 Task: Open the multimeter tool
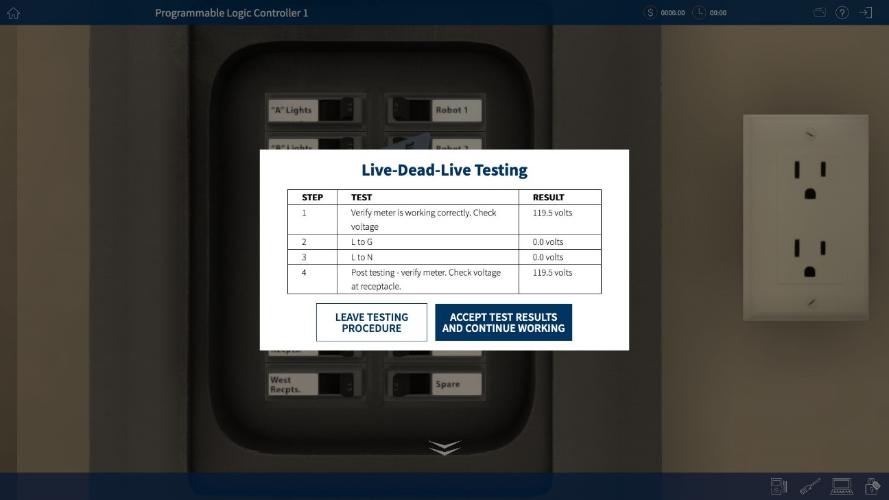coord(778,486)
